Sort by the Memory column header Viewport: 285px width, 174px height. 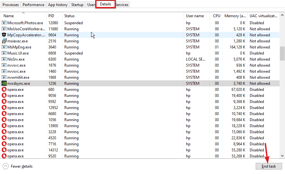point(235,16)
